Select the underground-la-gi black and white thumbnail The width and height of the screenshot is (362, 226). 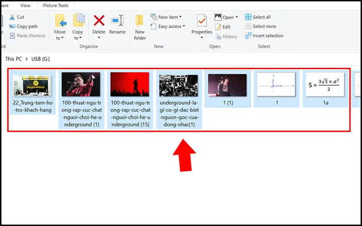pos(178,85)
